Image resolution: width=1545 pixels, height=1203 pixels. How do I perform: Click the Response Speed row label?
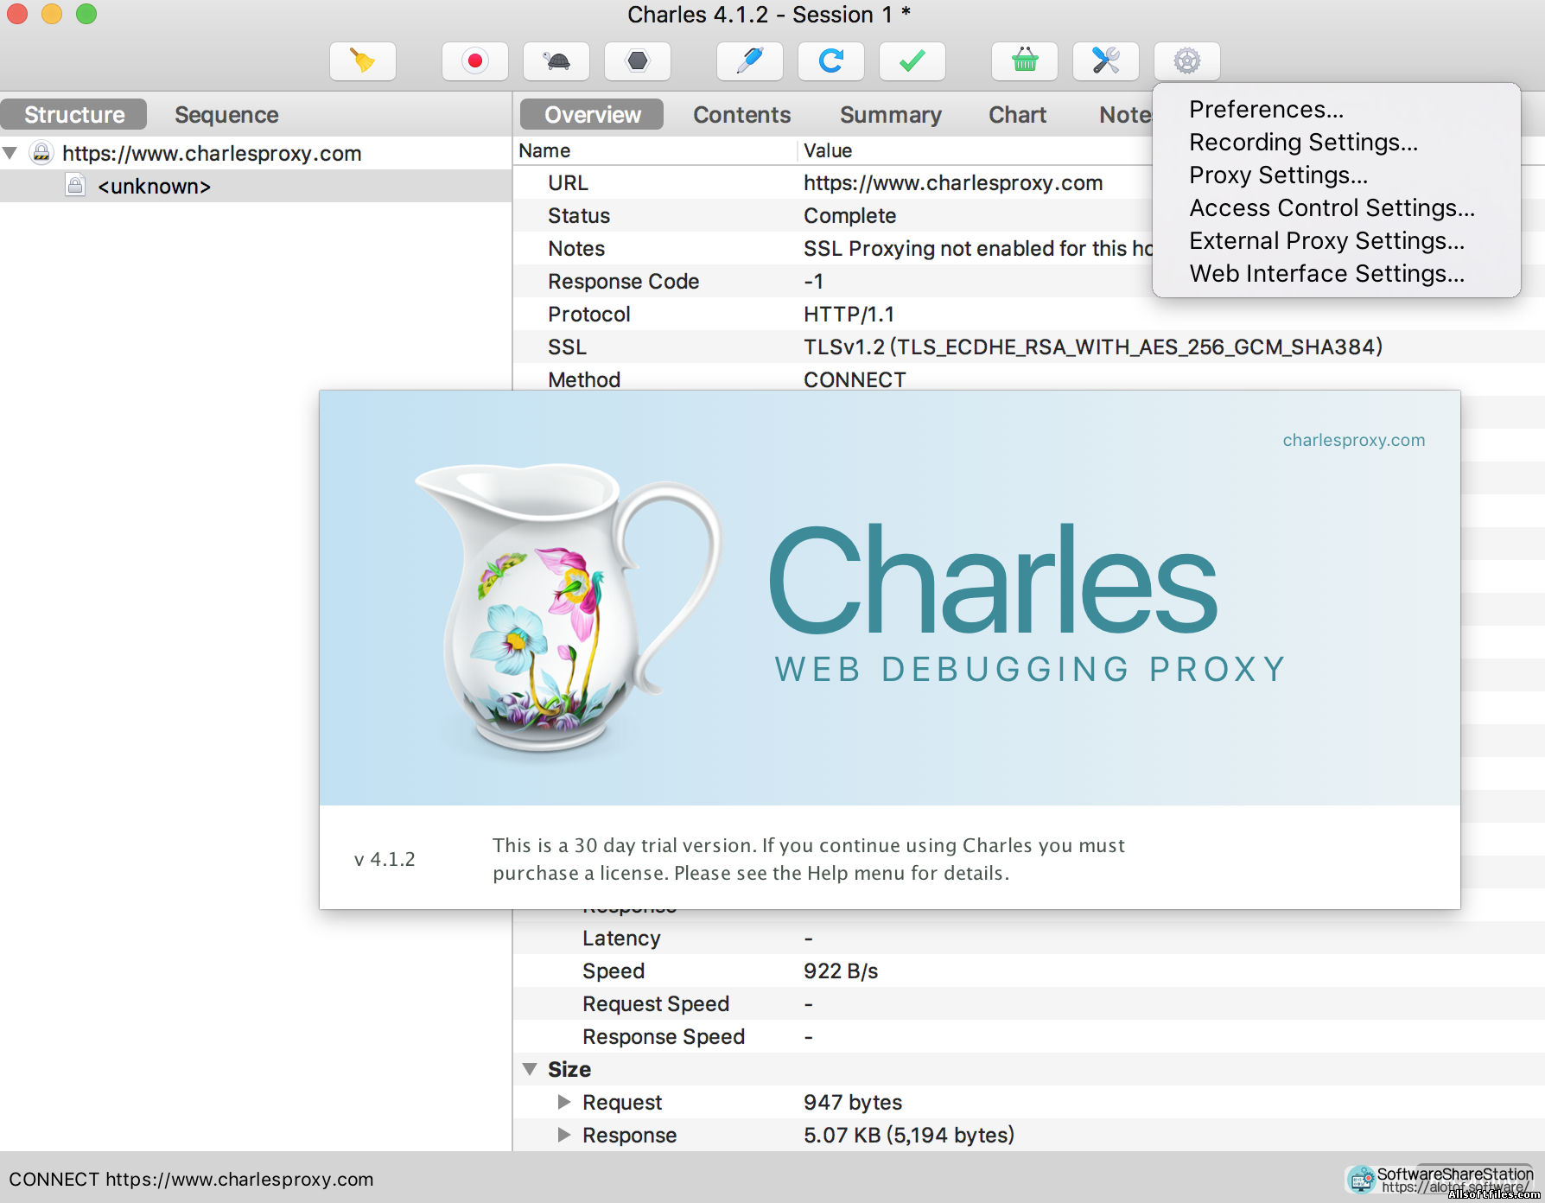click(x=663, y=1036)
